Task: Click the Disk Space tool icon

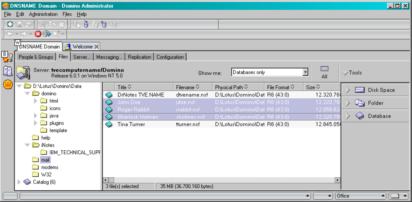Action: point(360,90)
